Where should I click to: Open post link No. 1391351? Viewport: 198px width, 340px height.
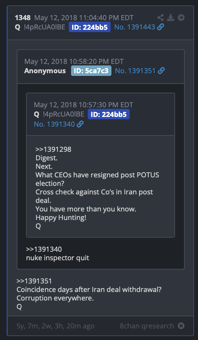[x=135, y=71]
